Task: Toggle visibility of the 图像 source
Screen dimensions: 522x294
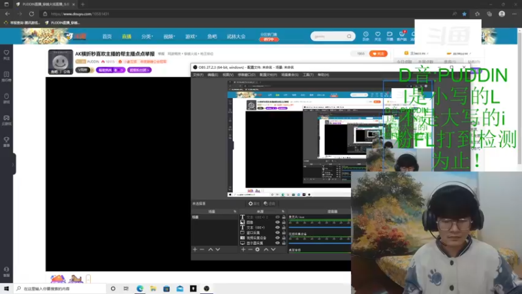Action: tap(277, 222)
